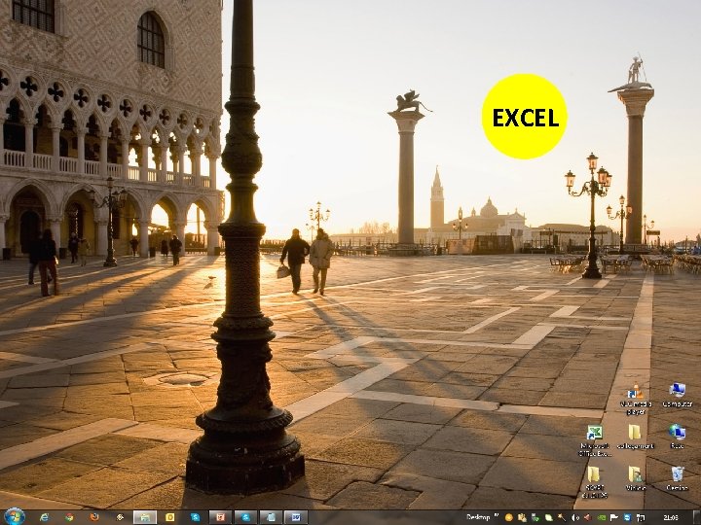
Task: Select the desktop folder to the left of Cestino
Action: point(635,478)
